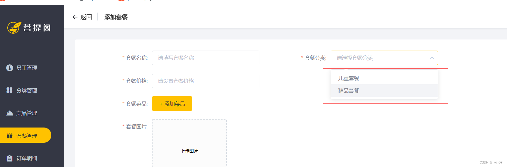The height and width of the screenshot is (167, 507).
Task: Click the 分类管理 grid icon
Action: (10, 90)
